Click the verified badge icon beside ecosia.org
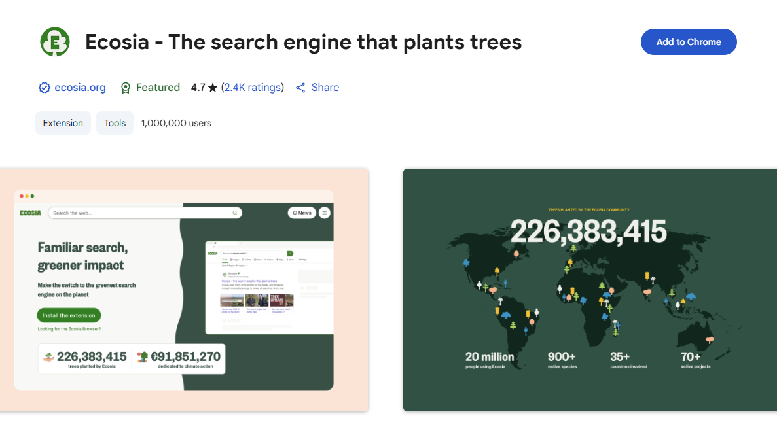Screen dimensions: 777x431 pos(45,88)
